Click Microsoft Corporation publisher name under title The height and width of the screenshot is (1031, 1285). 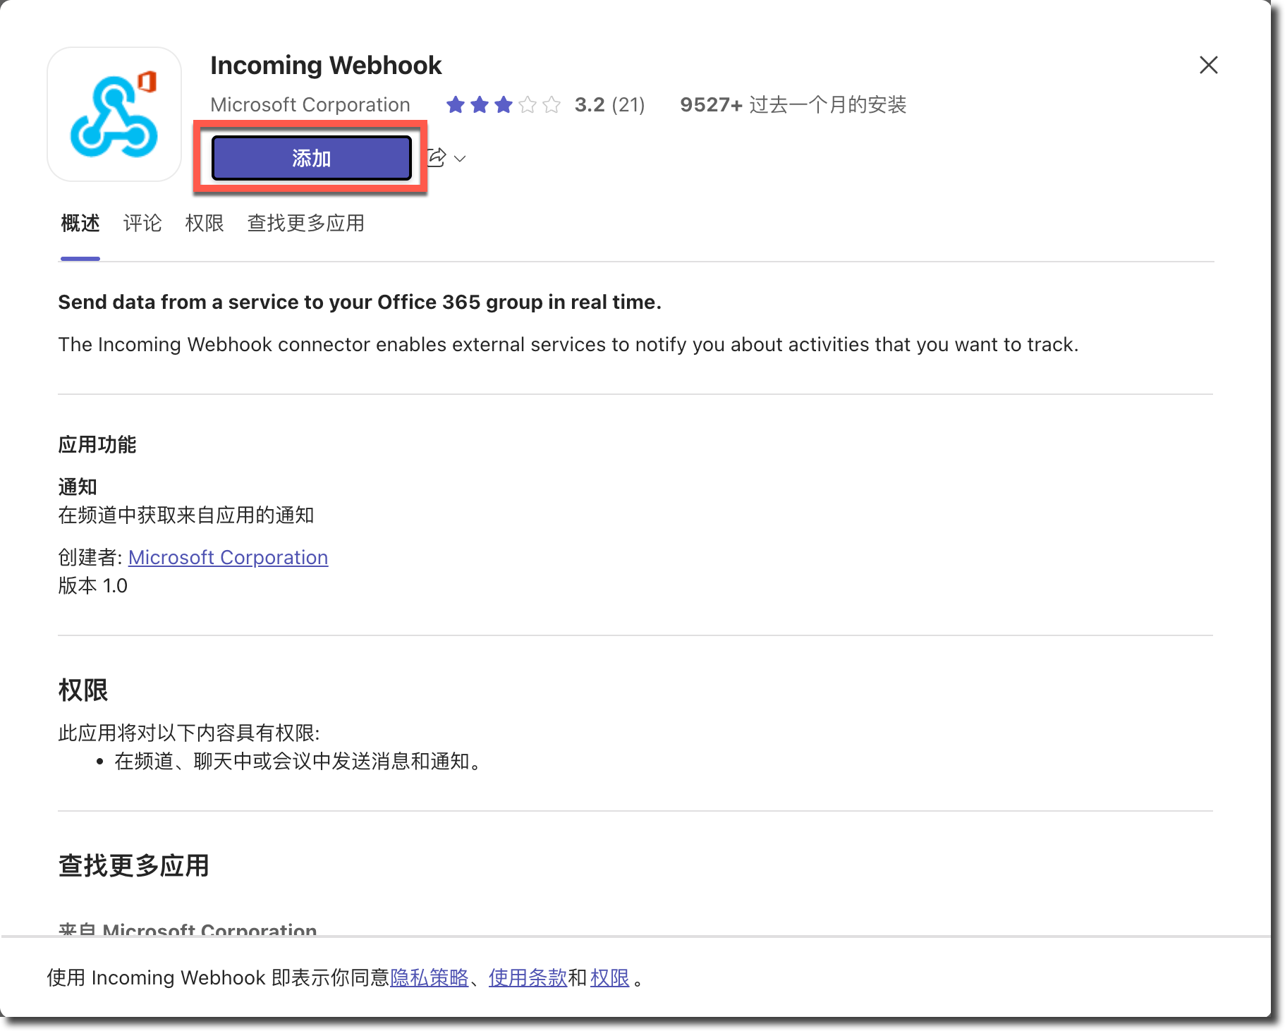(310, 105)
